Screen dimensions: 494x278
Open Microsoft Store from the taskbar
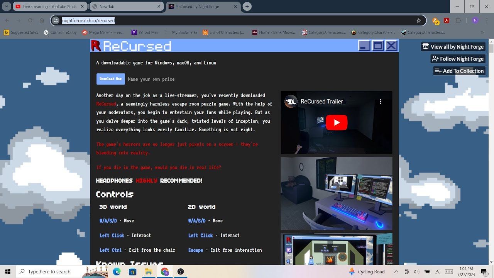point(132,272)
